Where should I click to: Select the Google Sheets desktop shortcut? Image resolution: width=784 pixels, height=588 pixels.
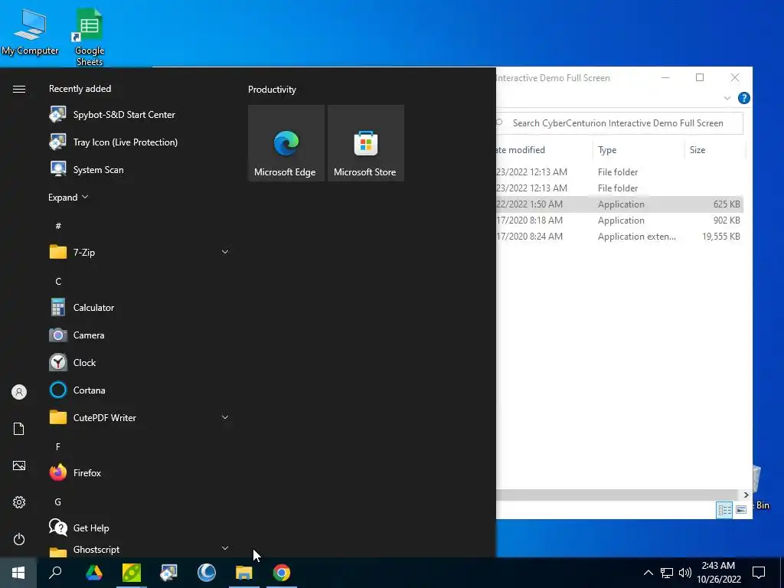click(x=90, y=38)
